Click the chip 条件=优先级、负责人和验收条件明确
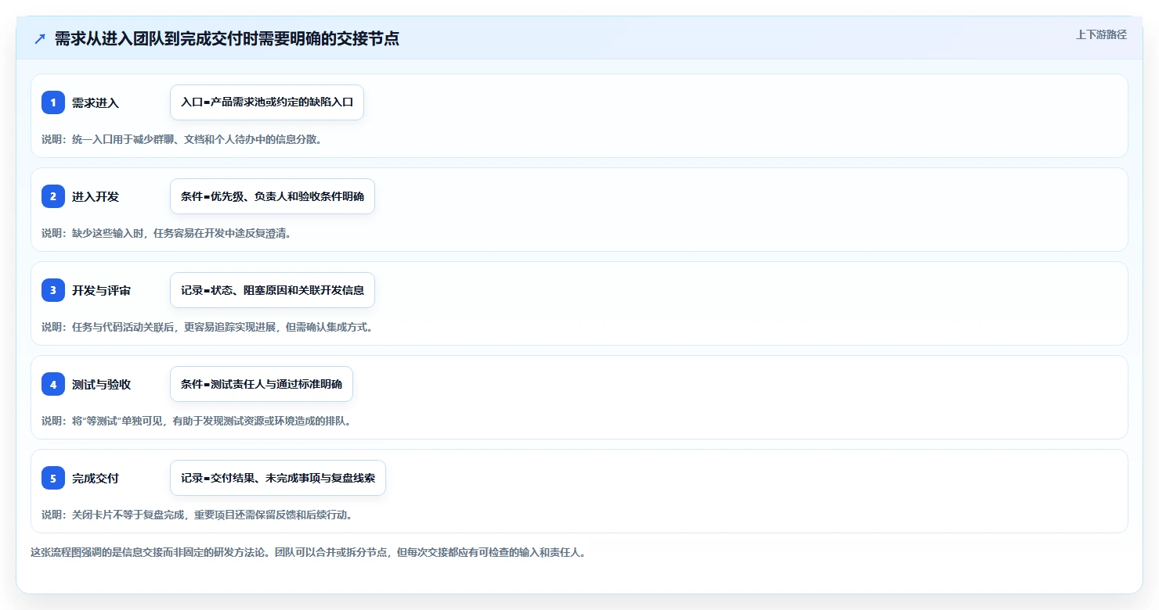 tap(273, 196)
